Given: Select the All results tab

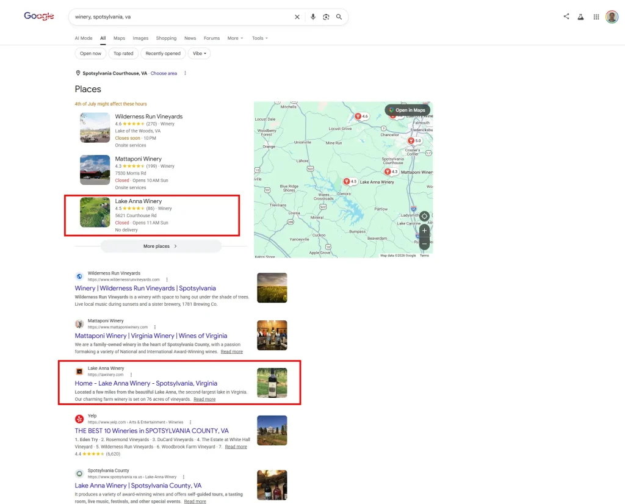Looking at the screenshot, I should point(103,38).
